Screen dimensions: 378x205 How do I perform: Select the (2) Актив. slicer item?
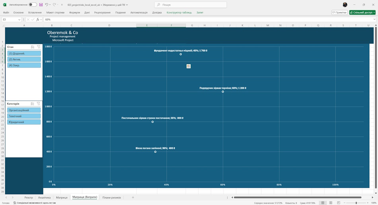tap(24, 59)
